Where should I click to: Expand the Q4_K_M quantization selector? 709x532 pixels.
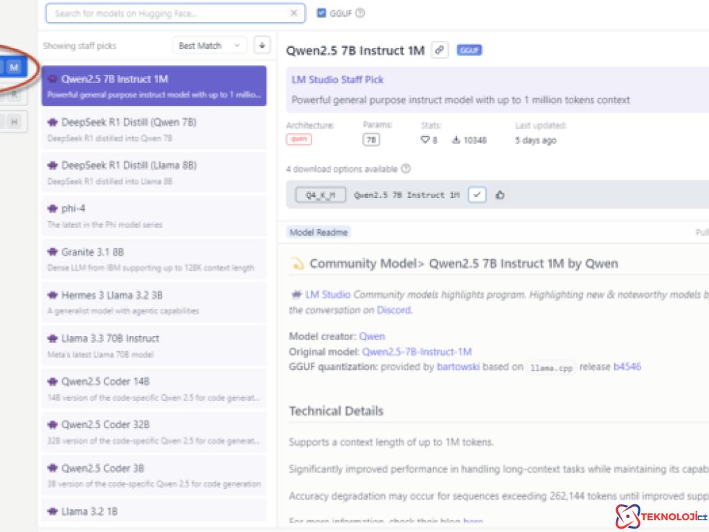pyautogui.click(x=320, y=195)
